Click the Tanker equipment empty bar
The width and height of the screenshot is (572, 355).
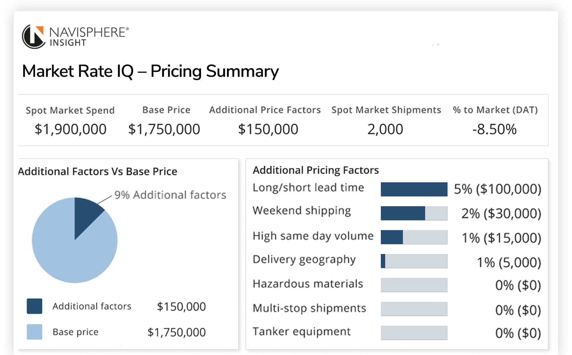[x=414, y=333]
